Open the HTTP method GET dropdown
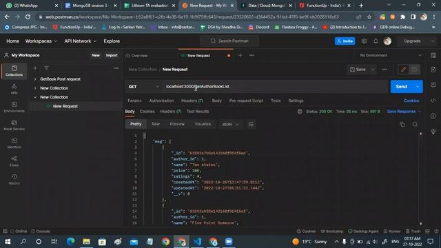 tap(143, 87)
